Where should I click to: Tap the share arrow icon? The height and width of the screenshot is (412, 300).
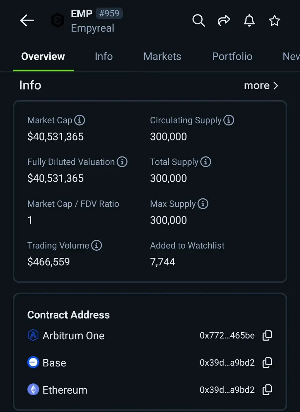coord(224,21)
